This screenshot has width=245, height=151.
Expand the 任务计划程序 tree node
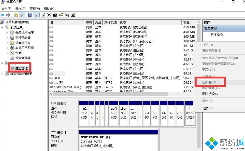click(7, 33)
